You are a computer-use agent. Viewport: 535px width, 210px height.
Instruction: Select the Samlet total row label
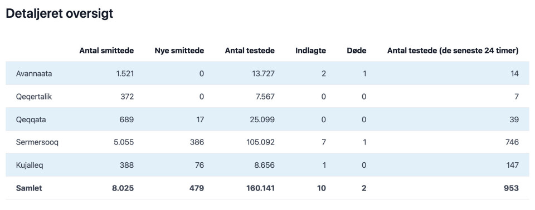[28, 188]
